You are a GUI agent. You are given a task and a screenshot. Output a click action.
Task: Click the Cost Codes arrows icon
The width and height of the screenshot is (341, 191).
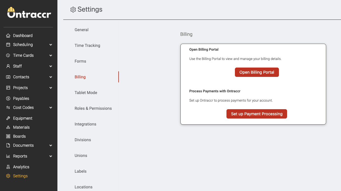[x=8, y=107]
